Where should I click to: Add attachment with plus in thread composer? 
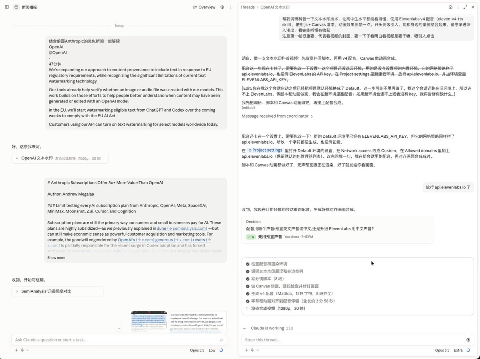246,350
